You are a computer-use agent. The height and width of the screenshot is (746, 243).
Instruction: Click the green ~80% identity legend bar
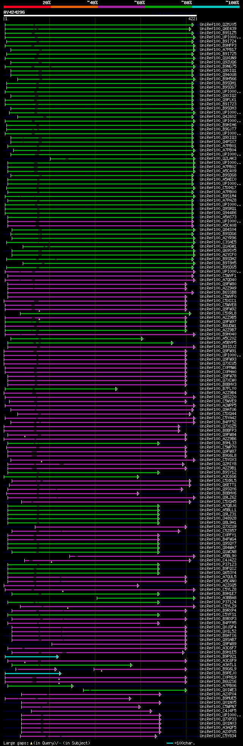coord(169,6)
